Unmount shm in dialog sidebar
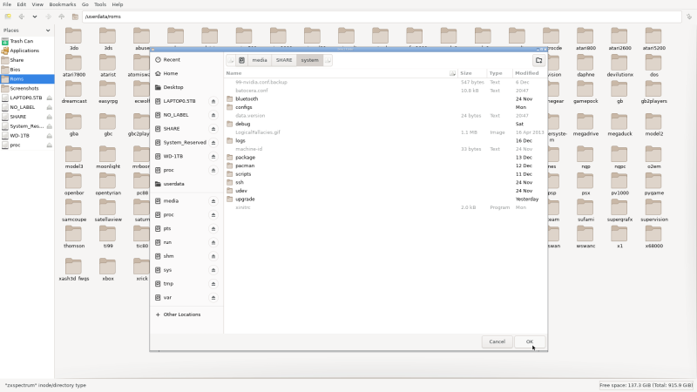 [x=213, y=256]
